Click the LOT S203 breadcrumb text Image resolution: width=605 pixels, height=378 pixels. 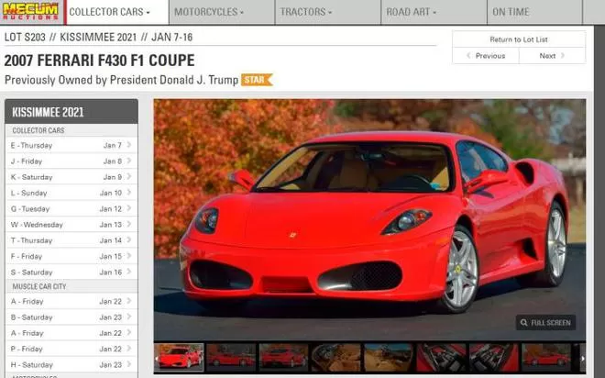coord(25,37)
